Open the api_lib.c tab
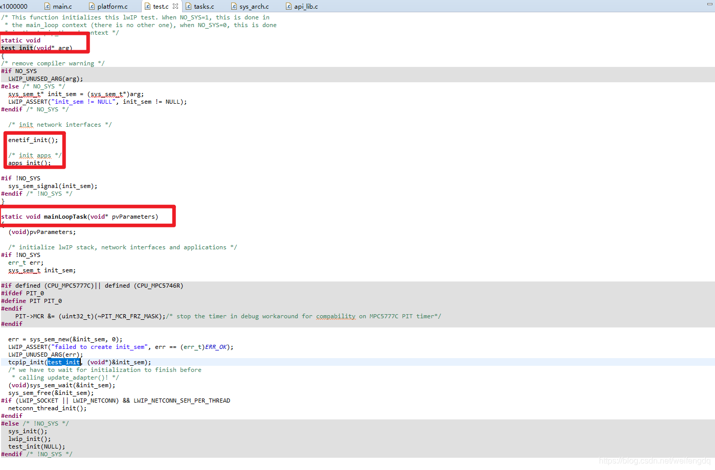 click(x=302, y=6)
